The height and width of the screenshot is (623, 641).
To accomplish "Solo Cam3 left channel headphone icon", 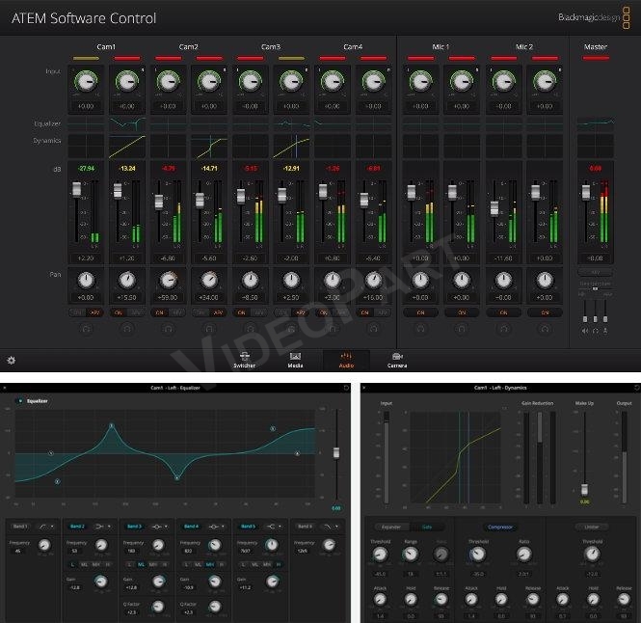I will tap(251, 329).
